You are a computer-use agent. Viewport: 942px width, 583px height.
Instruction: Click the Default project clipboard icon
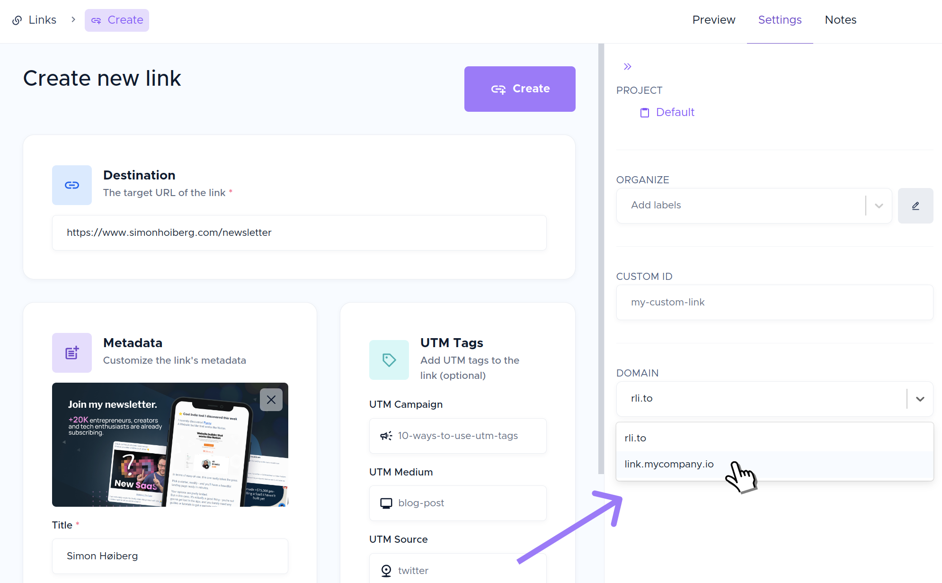645,113
